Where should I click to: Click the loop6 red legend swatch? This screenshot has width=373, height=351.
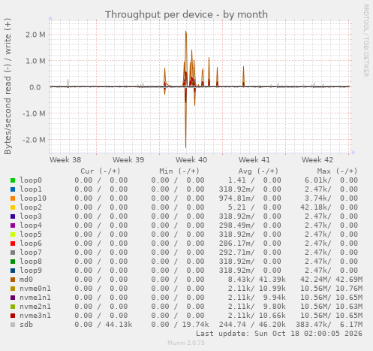[x=13, y=244]
